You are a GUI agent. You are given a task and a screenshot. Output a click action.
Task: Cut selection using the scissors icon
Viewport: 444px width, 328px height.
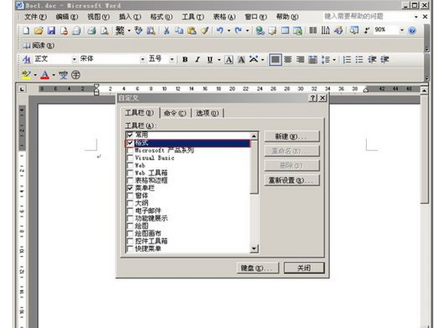[167, 31]
